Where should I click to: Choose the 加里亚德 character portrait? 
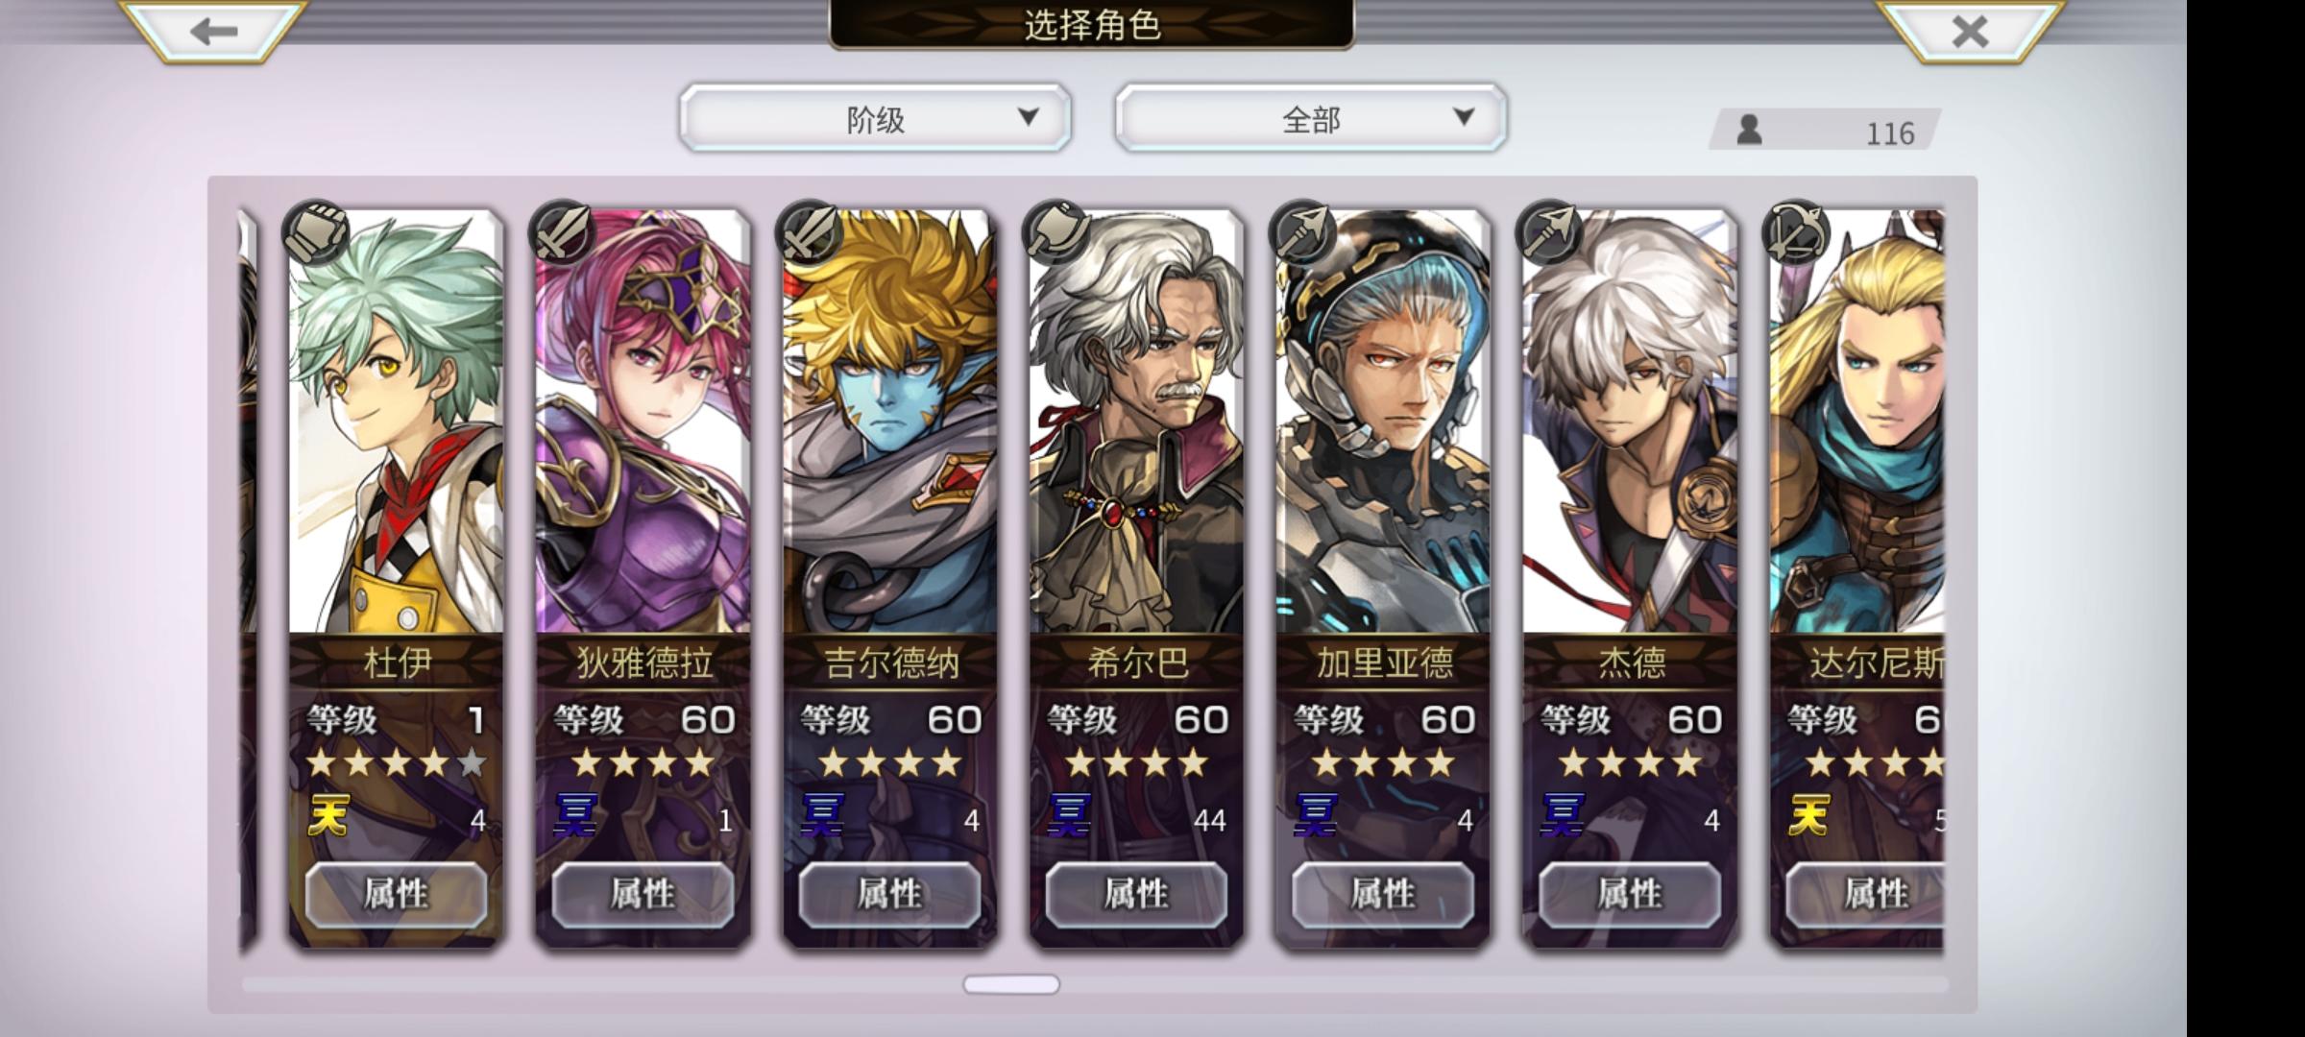pos(1383,422)
